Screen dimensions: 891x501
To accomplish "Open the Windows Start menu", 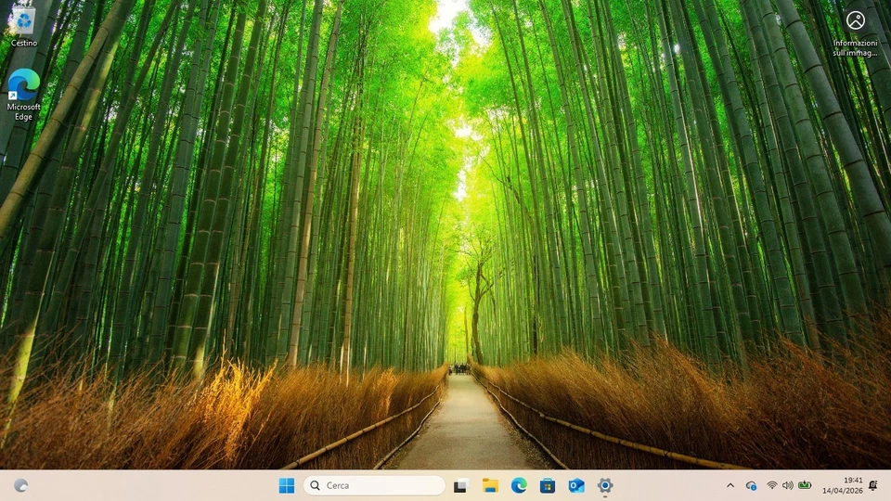I will [287, 485].
